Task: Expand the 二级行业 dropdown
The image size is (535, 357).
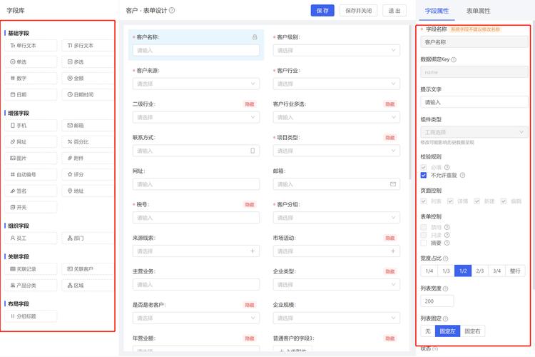Action: (x=196, y=117)
